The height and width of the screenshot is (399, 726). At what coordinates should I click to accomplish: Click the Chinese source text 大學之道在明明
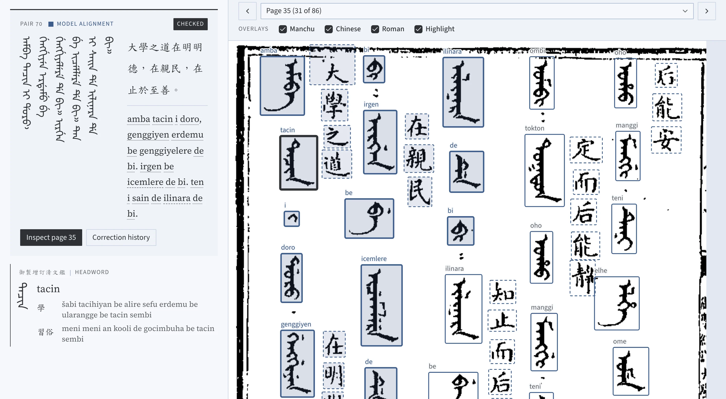coord(165,47)
